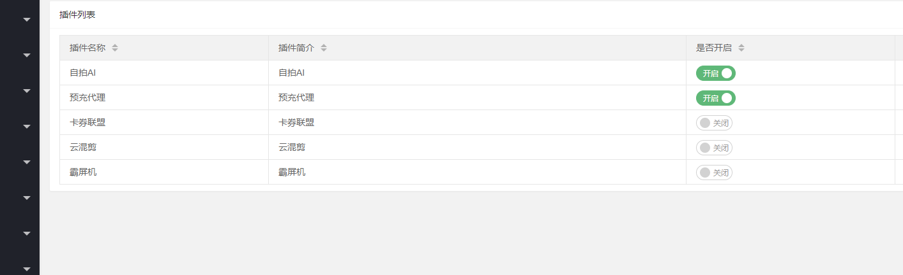
Task: Expand the topmost sidebar menu arrow
Action: tap(27, 20)
